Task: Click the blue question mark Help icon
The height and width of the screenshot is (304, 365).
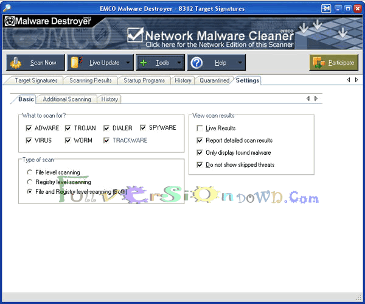Action: point(196,63)
